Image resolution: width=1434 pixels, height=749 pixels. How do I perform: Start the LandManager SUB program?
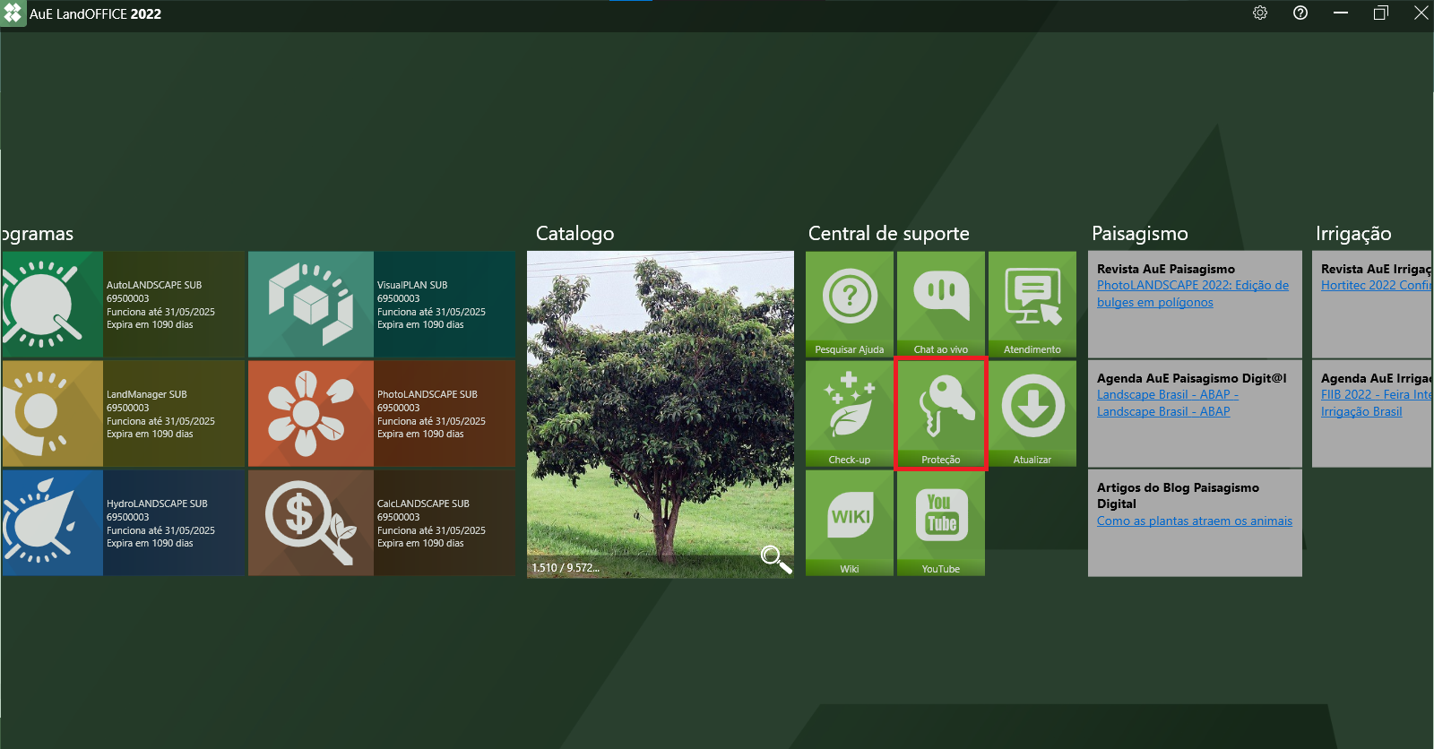pos(124,414)
